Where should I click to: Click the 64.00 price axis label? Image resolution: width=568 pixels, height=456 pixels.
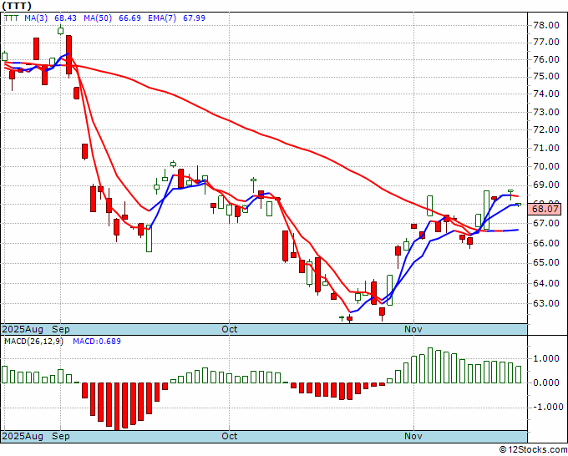[546, 283]
